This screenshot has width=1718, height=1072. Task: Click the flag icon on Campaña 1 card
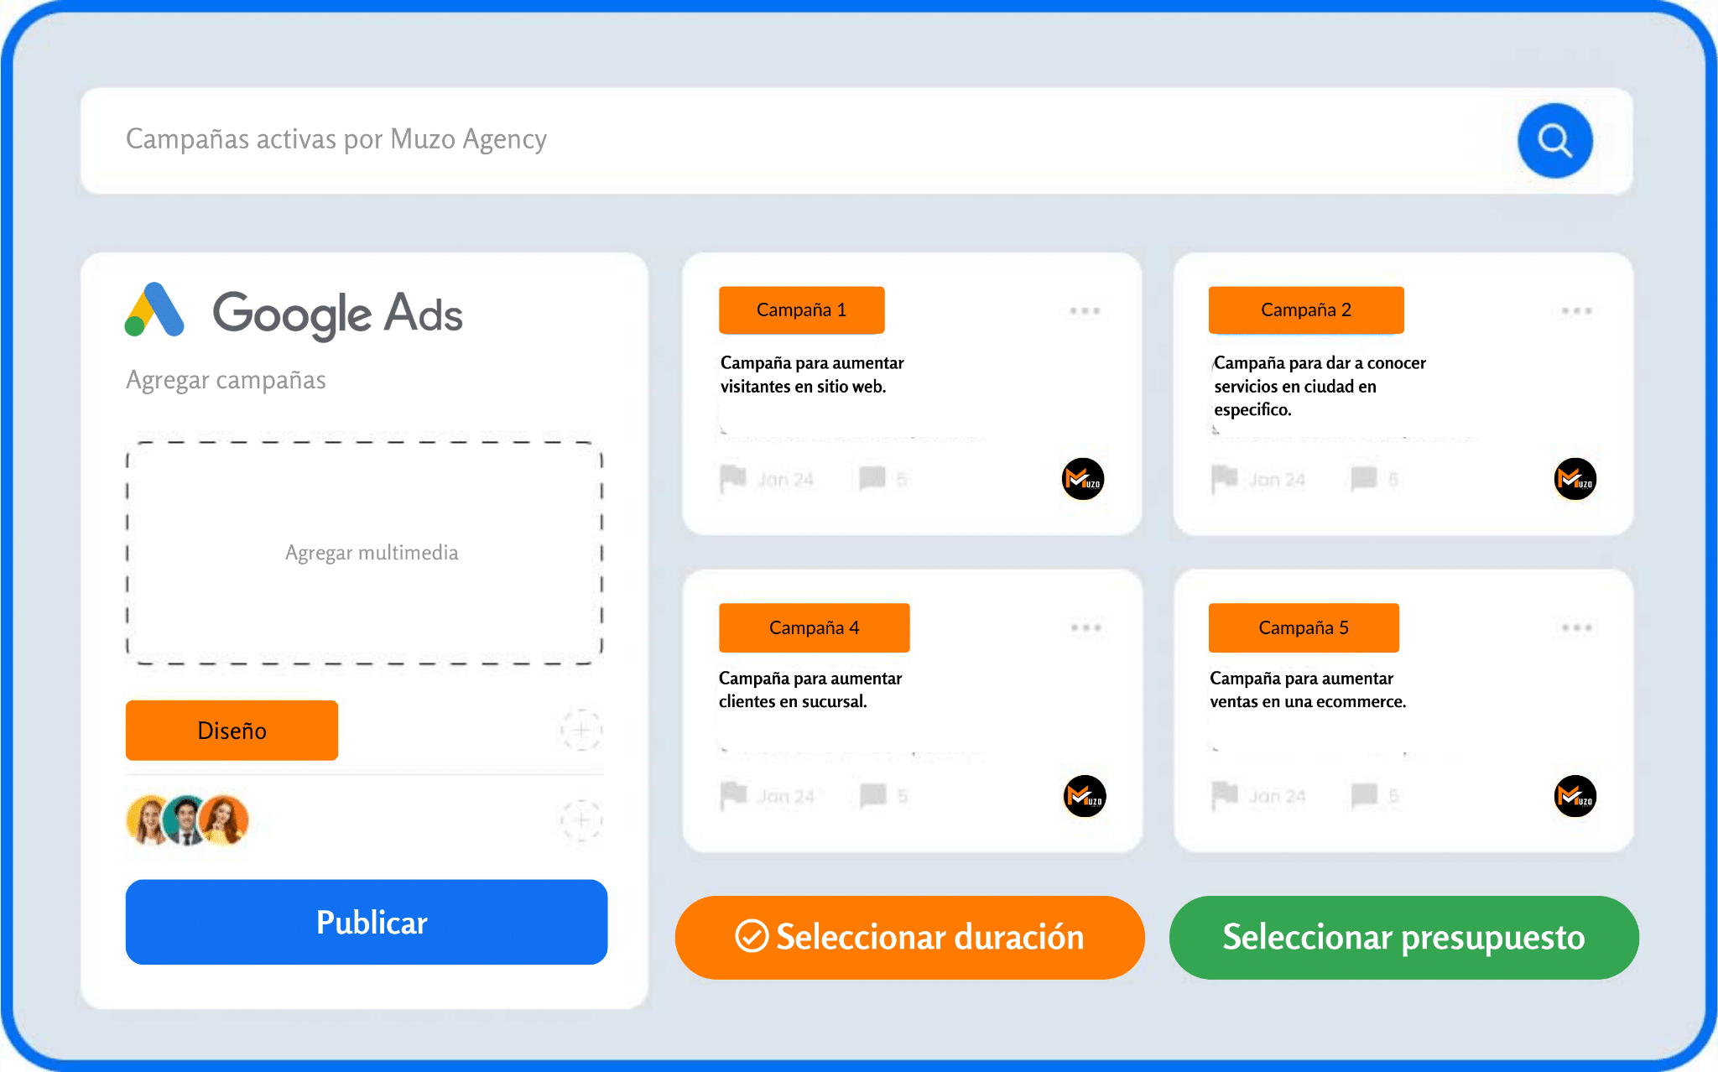coord(732,479)
